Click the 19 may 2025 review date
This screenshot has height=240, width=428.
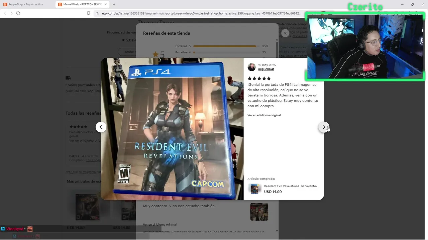[x=267, y=65]
